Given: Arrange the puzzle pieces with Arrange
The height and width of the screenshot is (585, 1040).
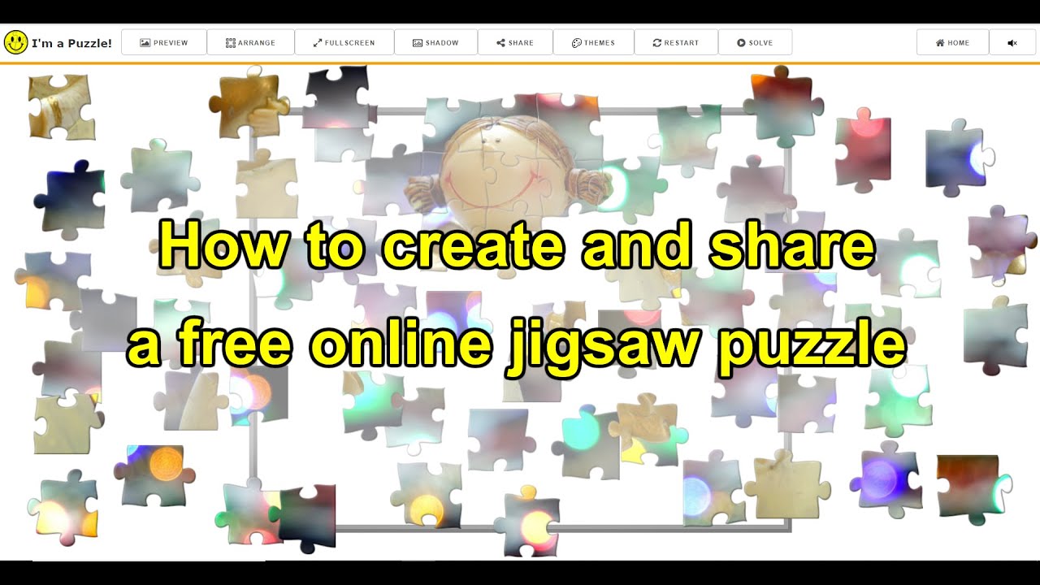Looking at the screenshot, I should click(250, 42).
